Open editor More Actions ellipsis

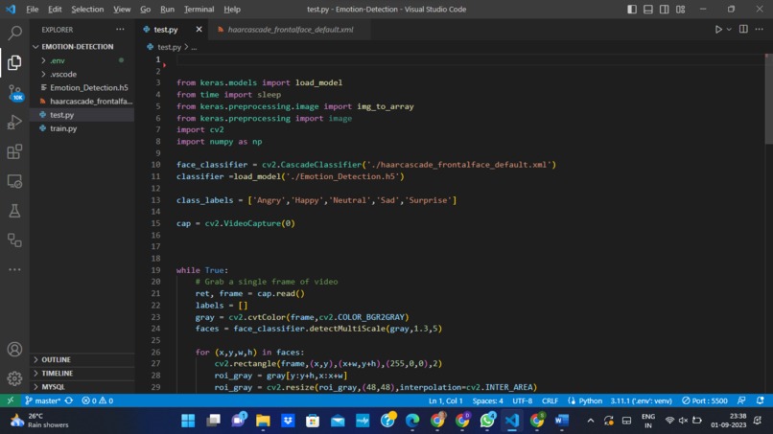point(760,30)
